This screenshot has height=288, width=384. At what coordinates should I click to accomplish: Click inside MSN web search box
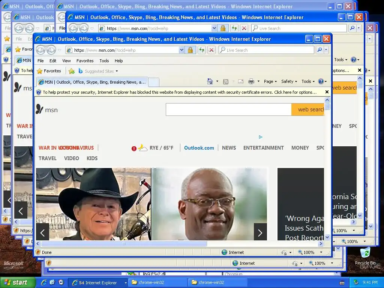pos(228,109)
